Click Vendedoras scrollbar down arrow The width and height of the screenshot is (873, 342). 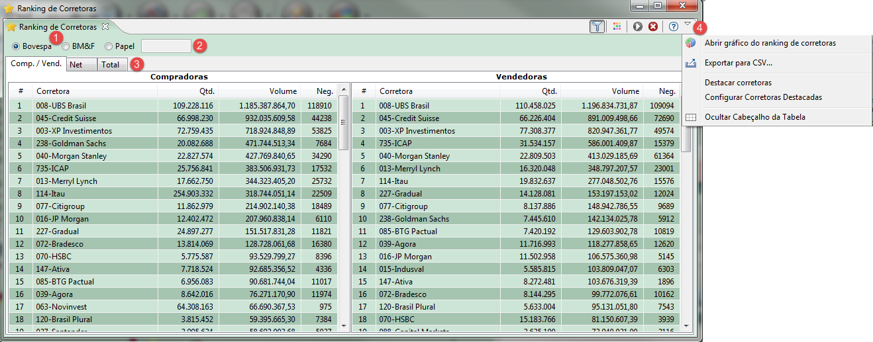[686, 325]
